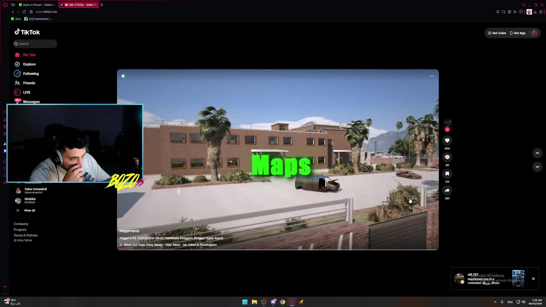Open the browser downloads icon

[535, 12]
